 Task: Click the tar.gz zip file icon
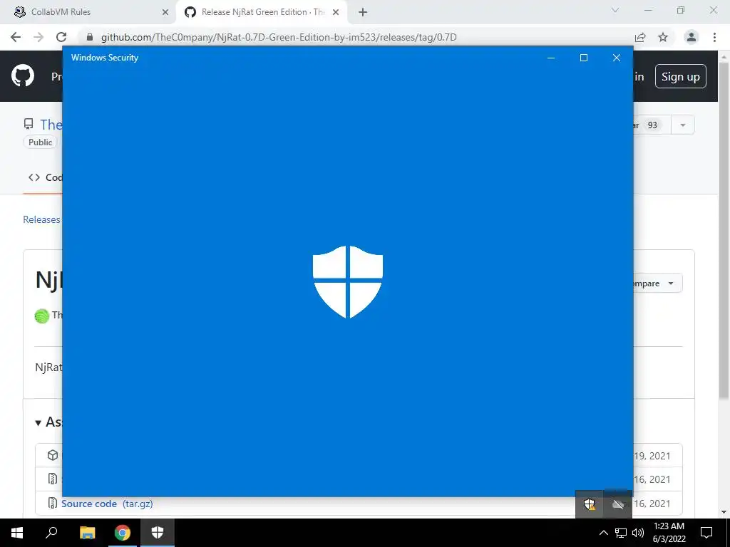coord(53,503)
